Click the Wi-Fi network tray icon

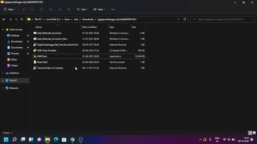224,140
